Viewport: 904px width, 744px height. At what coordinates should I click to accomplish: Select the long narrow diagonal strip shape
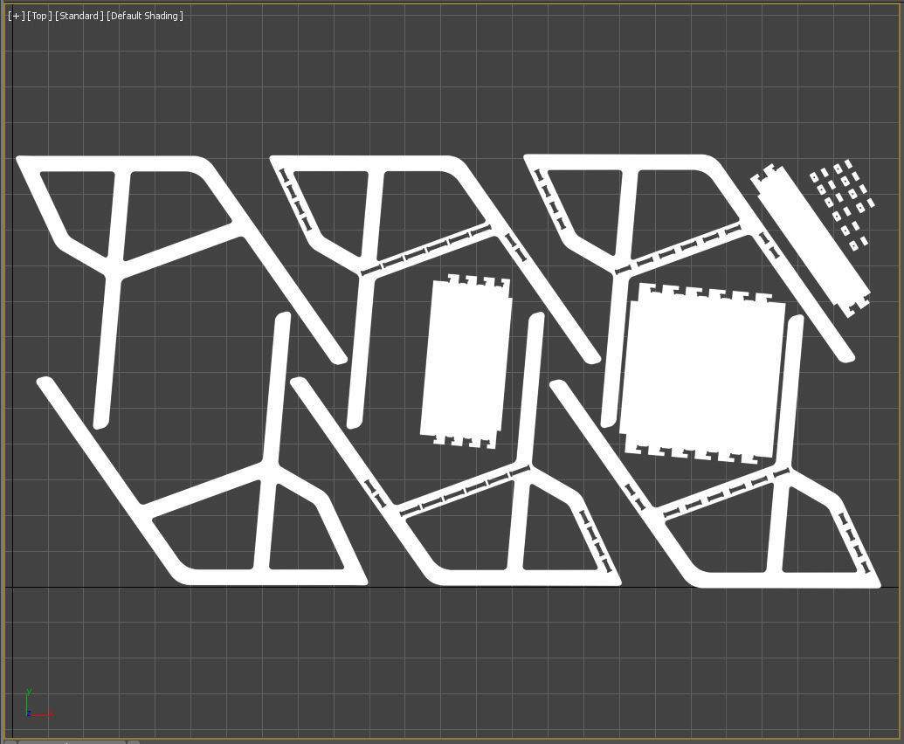[810, 240]
